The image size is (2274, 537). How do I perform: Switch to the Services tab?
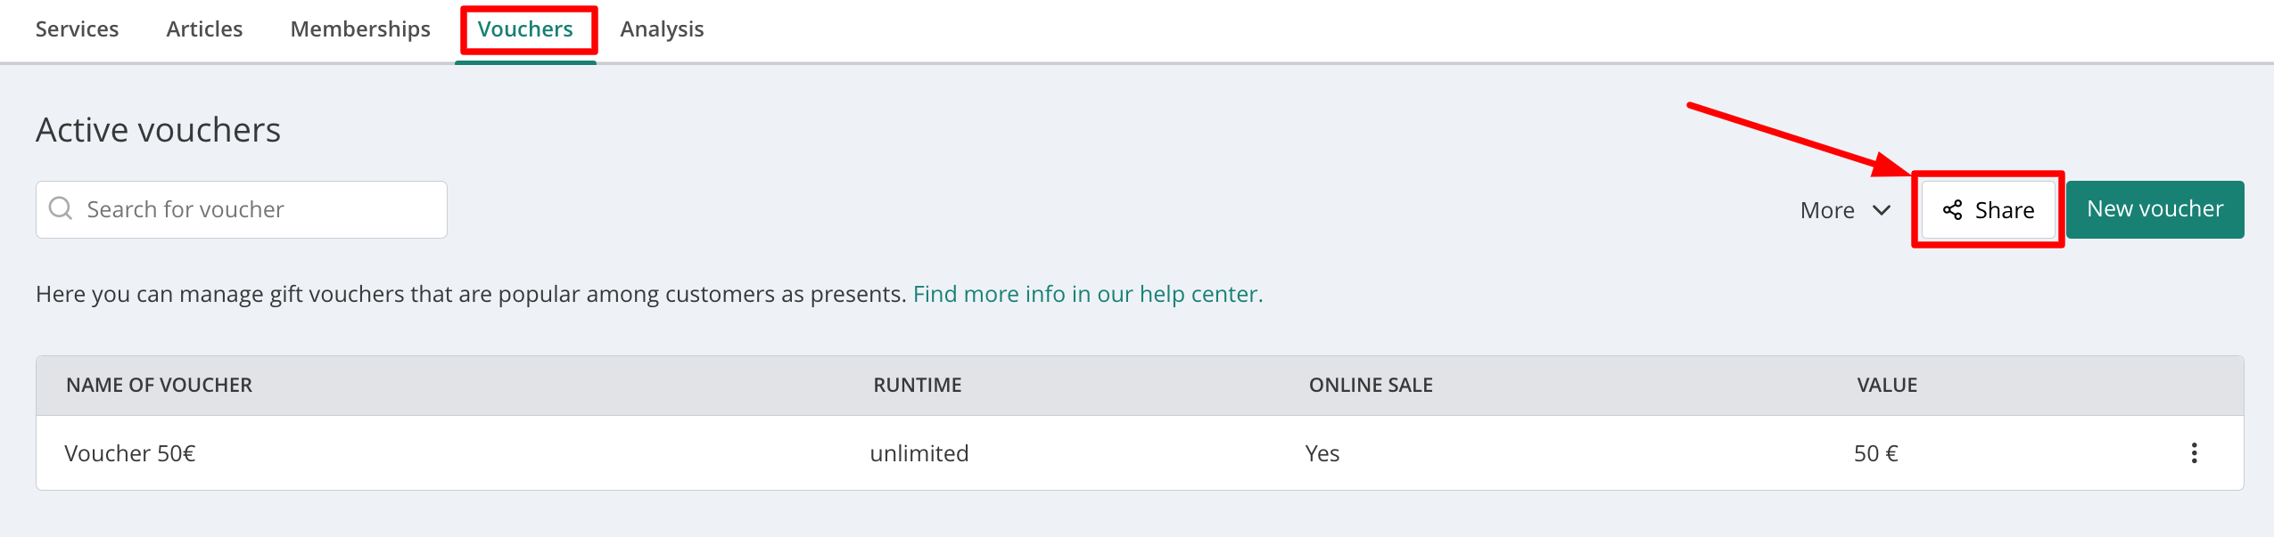pos(77,29)
